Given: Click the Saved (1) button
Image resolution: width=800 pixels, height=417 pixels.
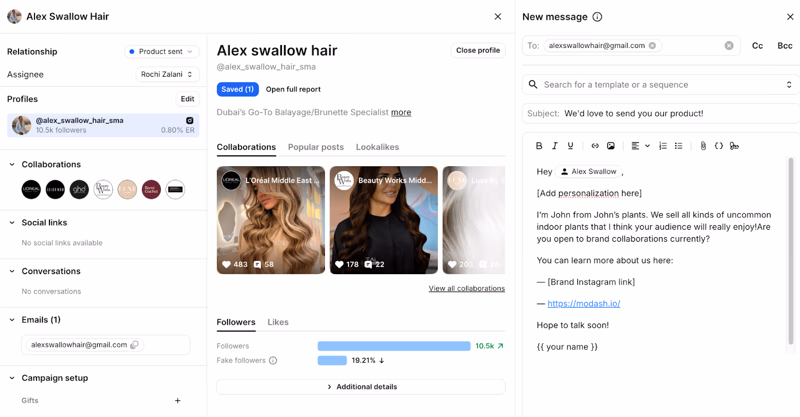Looking at the screenshot, I should point(237,89).
